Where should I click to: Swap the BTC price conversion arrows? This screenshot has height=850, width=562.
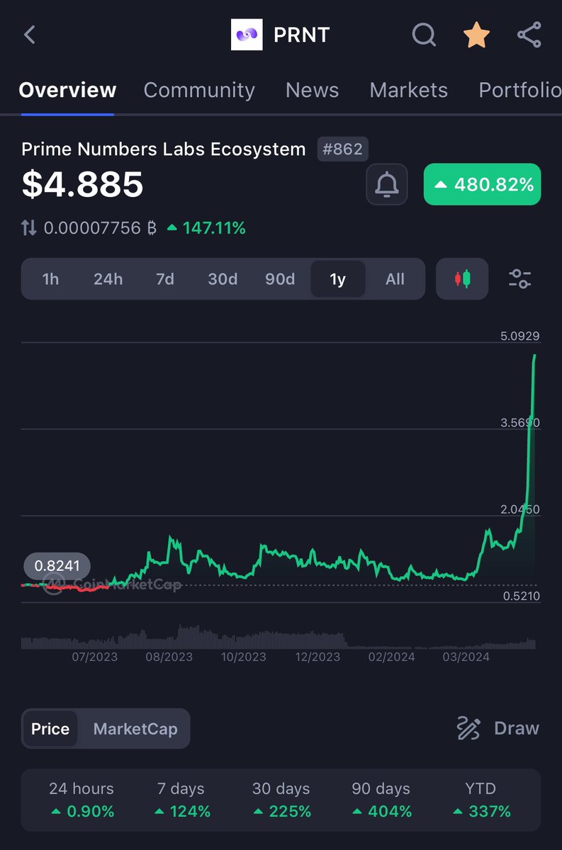point(29,228)
